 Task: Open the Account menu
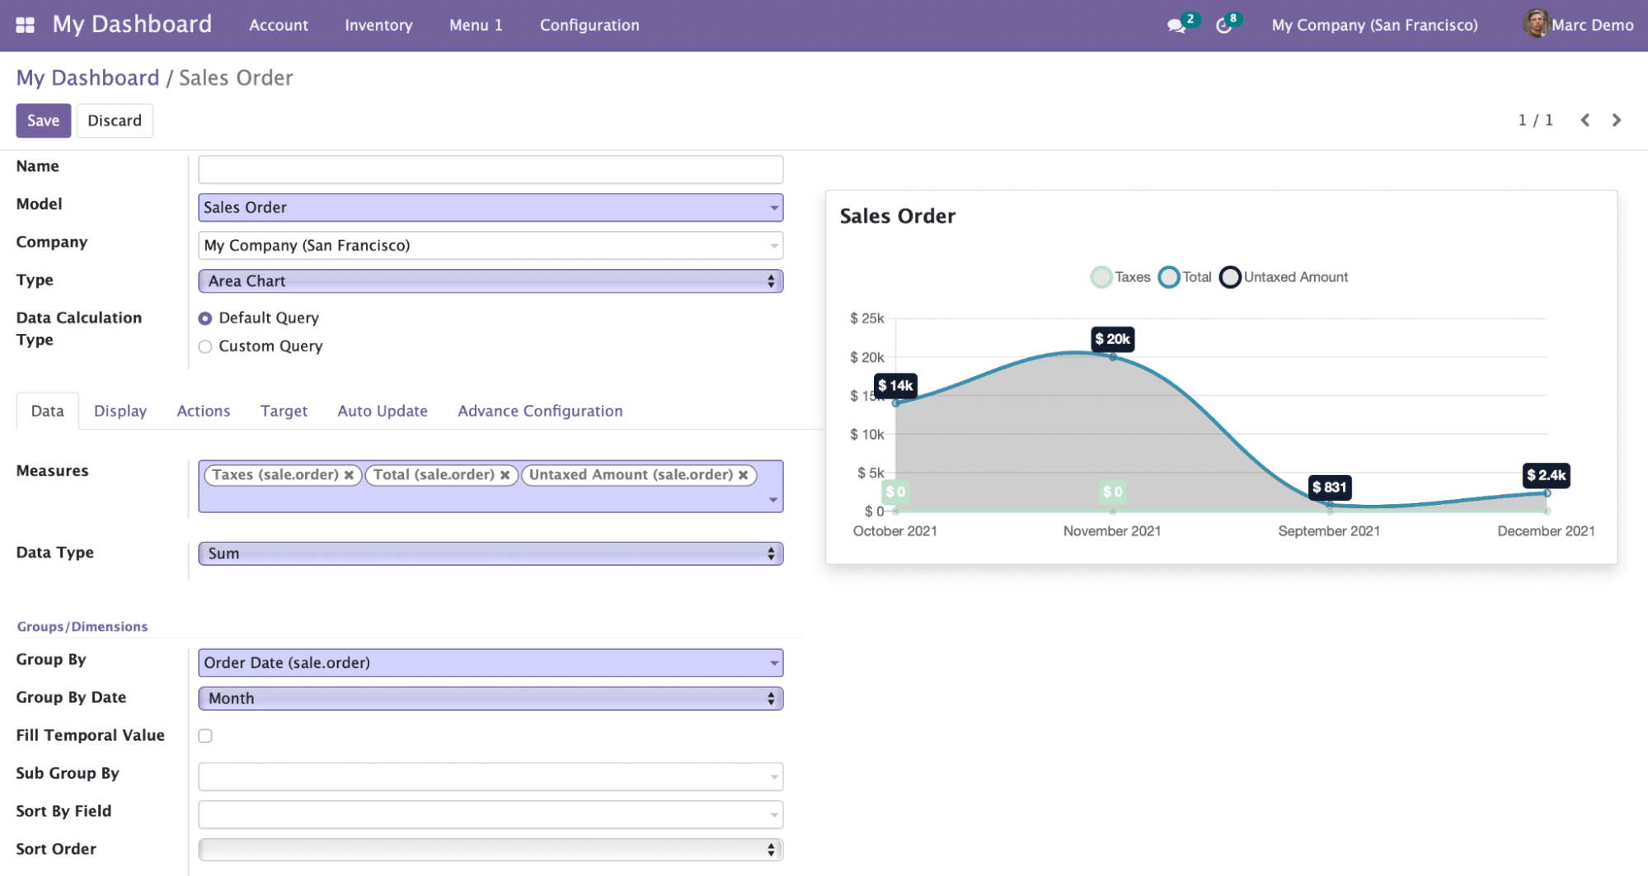(x=279, y=26)
